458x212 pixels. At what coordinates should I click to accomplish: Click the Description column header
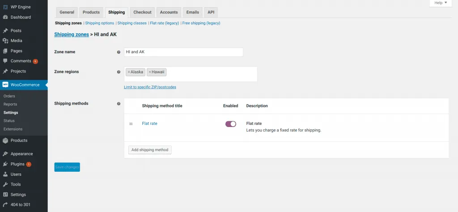pos(257,106)
